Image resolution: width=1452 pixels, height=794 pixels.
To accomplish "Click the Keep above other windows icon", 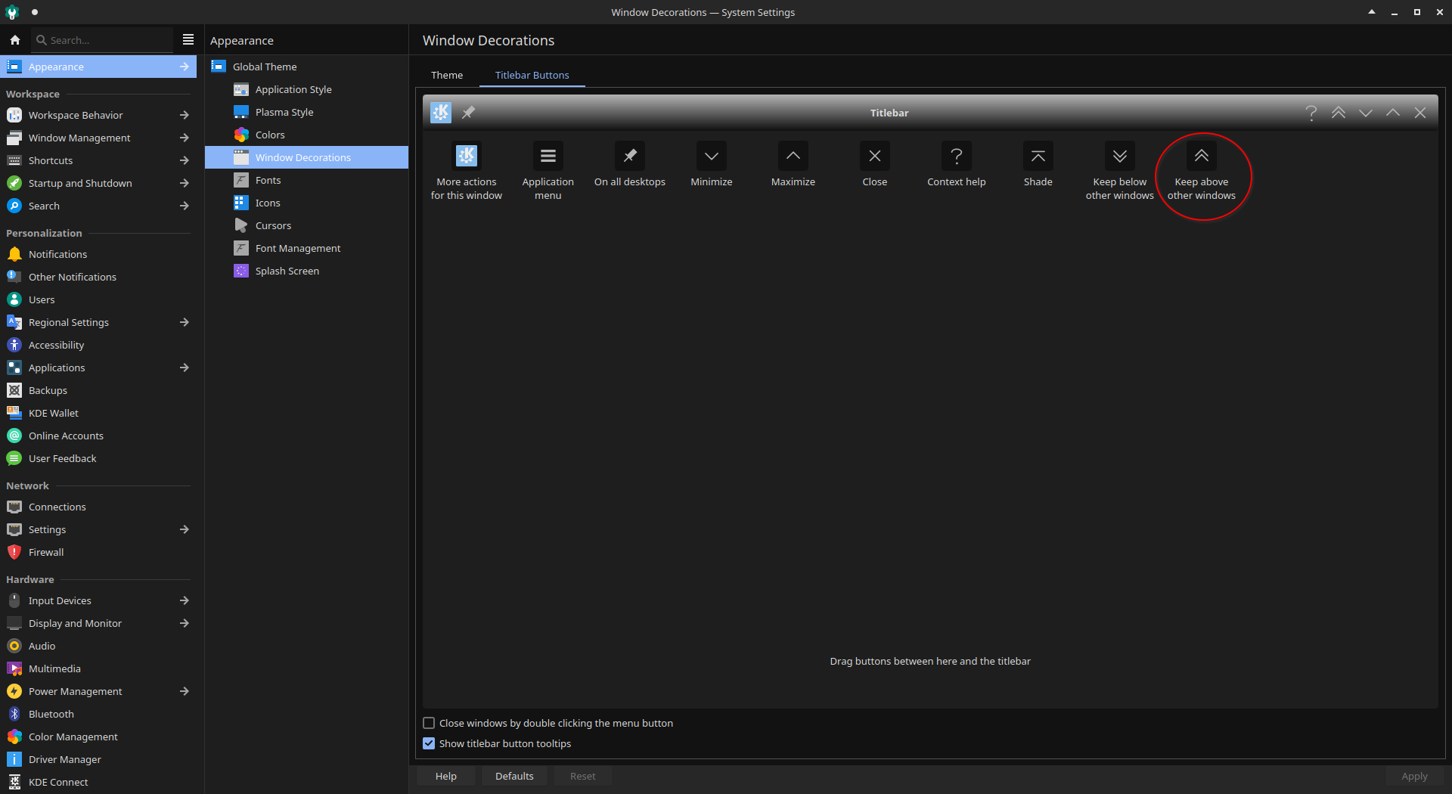I will coord(1201,157).
